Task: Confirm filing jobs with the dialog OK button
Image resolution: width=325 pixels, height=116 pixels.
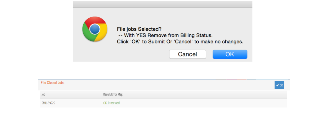Action: (230, 54)
